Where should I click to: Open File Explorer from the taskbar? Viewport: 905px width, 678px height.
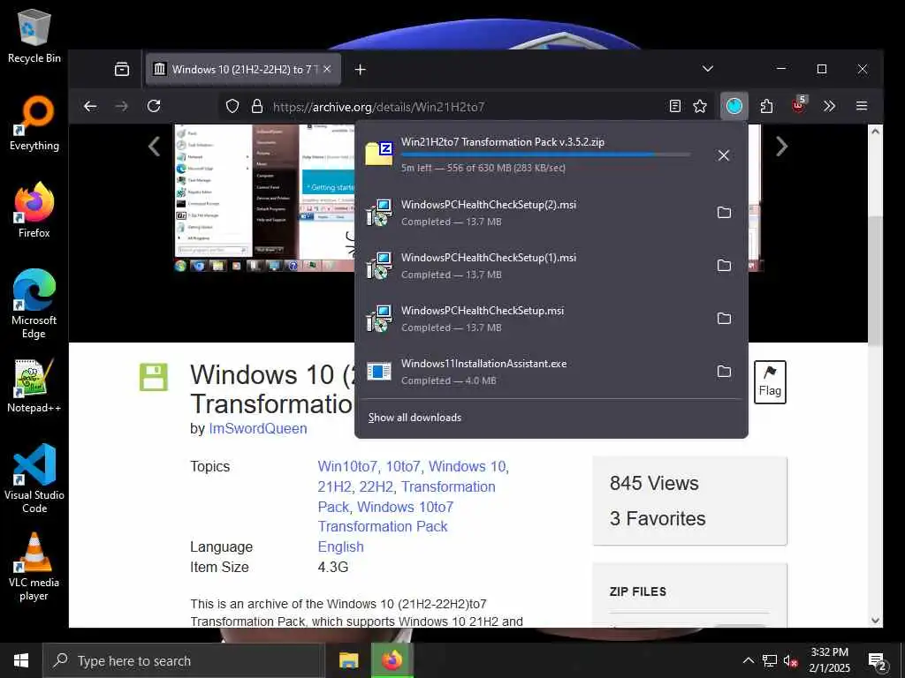pos(348,660)
